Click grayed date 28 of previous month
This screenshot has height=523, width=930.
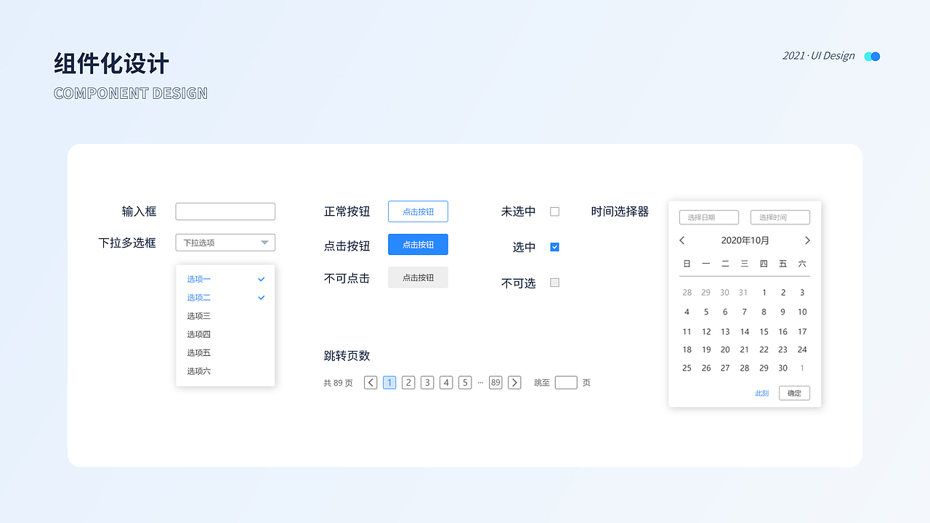pos(687,293)
